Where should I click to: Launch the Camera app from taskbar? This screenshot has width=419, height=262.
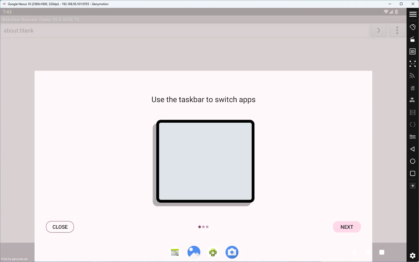click(x=232, y=252)
